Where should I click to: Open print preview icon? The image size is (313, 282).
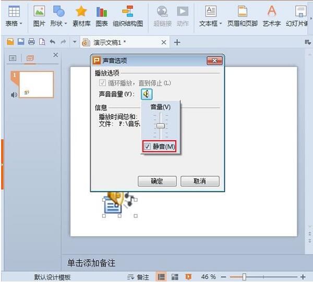click(x=42, y=42)
